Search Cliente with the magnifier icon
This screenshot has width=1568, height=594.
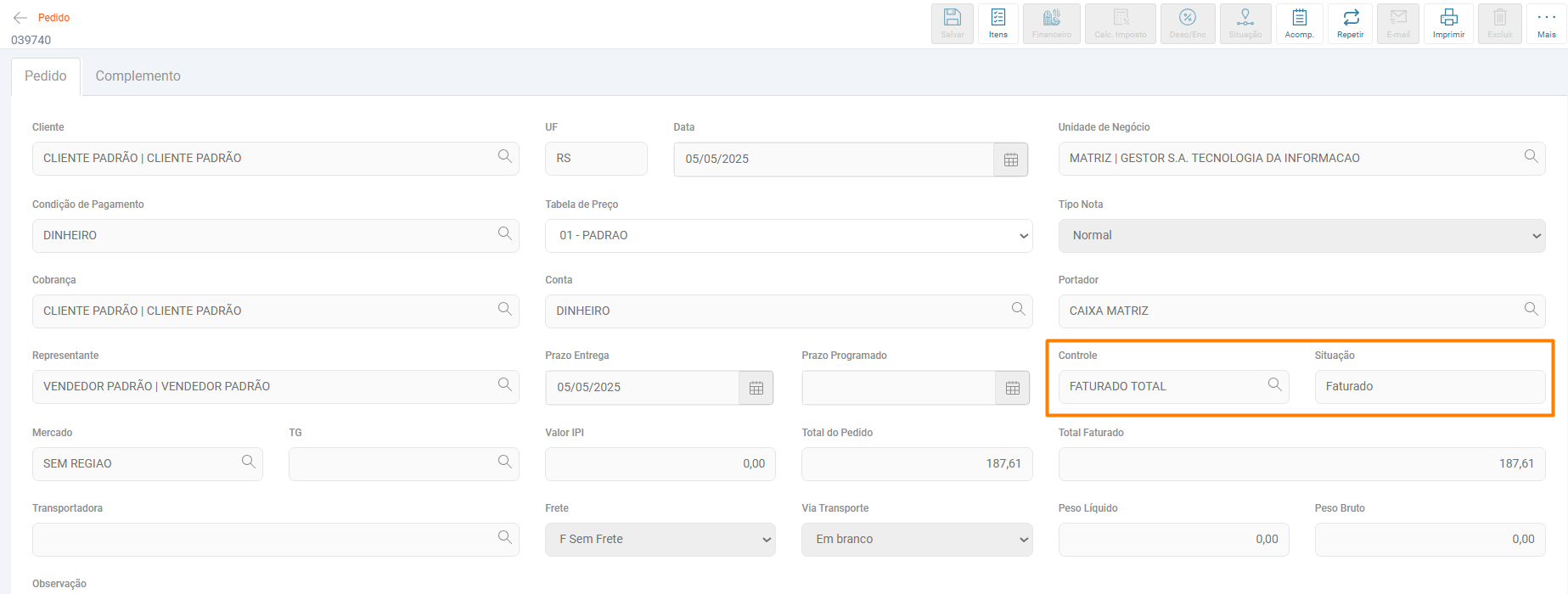(x=504, y=157)
